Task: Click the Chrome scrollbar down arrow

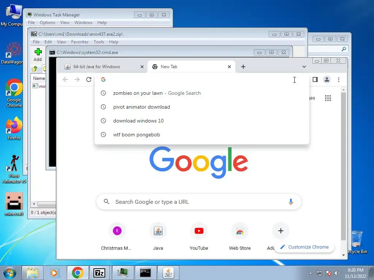Action: click(x=343, y=255)
